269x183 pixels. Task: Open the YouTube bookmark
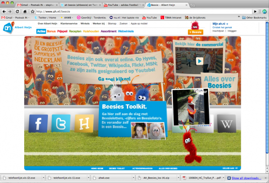pos(149,17)
